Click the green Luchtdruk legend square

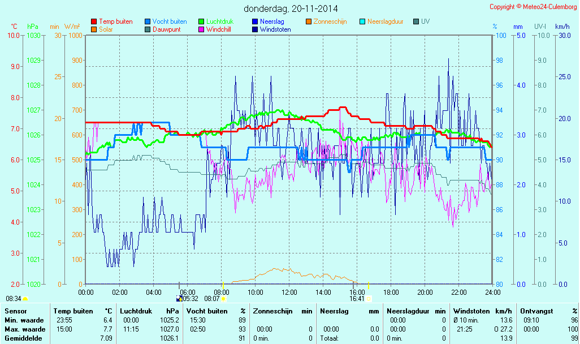click(x=201, y=22)
